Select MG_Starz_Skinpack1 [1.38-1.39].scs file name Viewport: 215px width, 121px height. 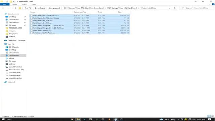click(49, 28)
